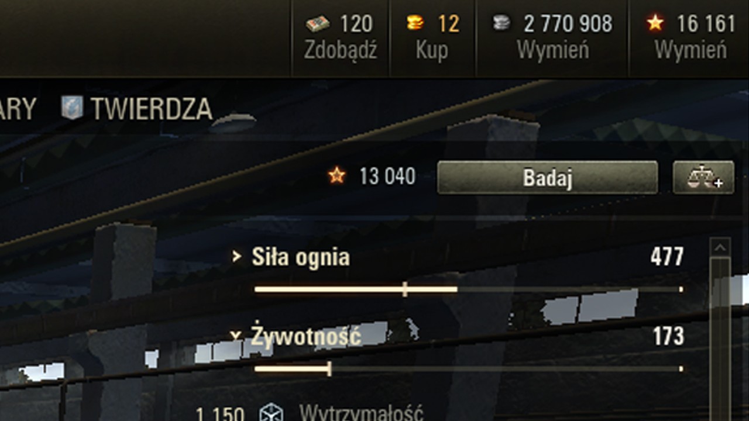
Task: Click the Wytrzymałość cube icon
Action: 272,413
